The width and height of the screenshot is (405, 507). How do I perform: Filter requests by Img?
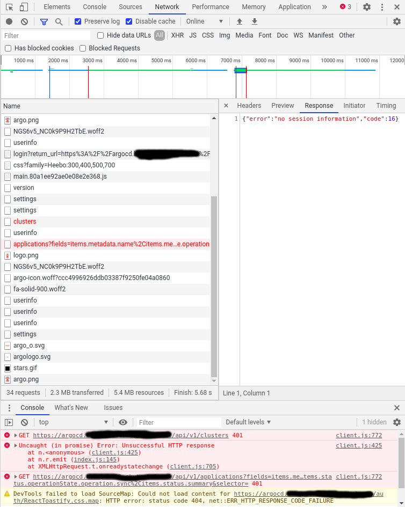[x=225, y=35]
